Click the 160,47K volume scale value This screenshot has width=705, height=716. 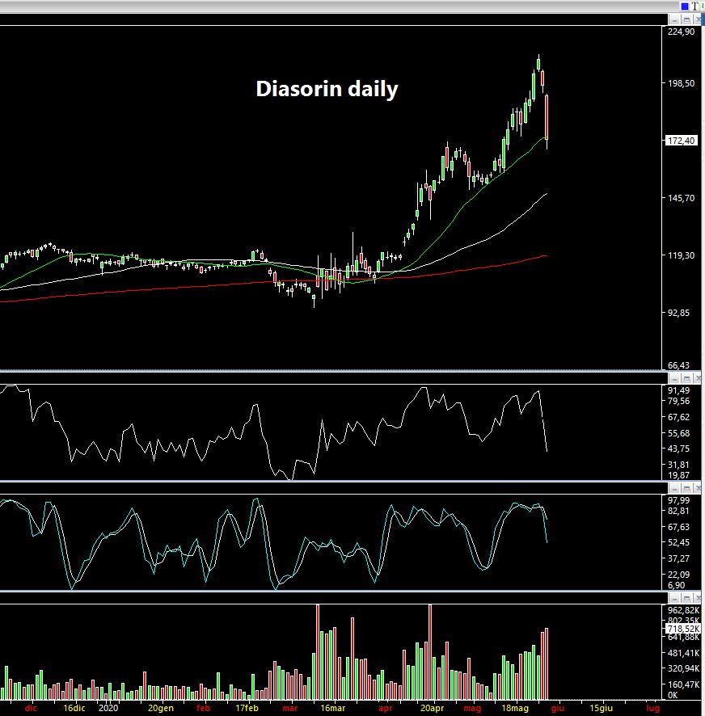pyautogui.click(x=683, y=684)
